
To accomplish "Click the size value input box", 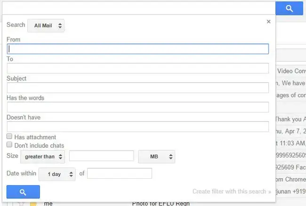I will (x=102, y=156).
